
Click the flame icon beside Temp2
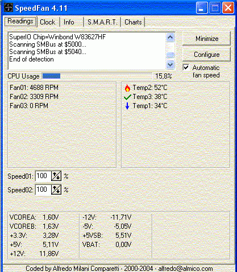point(127,88)
